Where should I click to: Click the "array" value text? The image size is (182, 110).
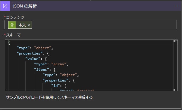pos(59,64)
